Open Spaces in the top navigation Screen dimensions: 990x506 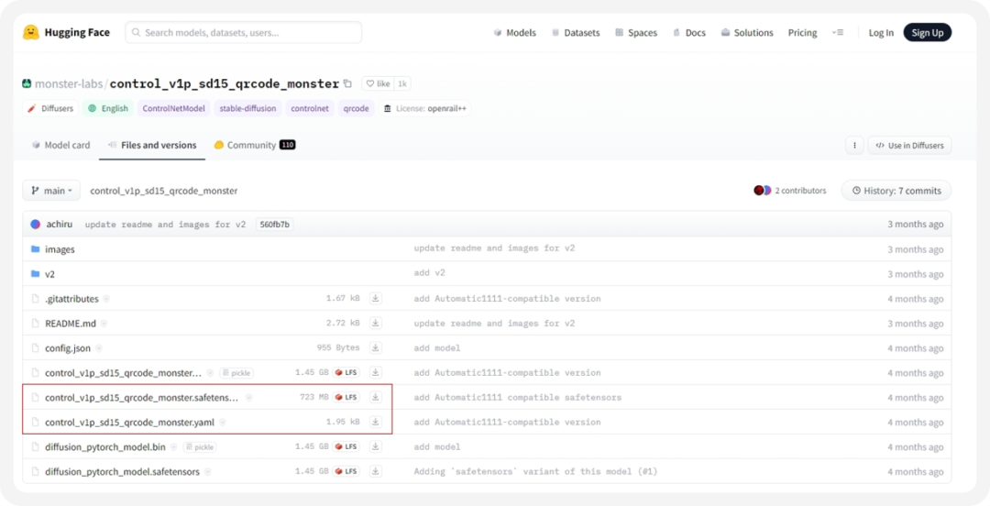click(636, 33)
